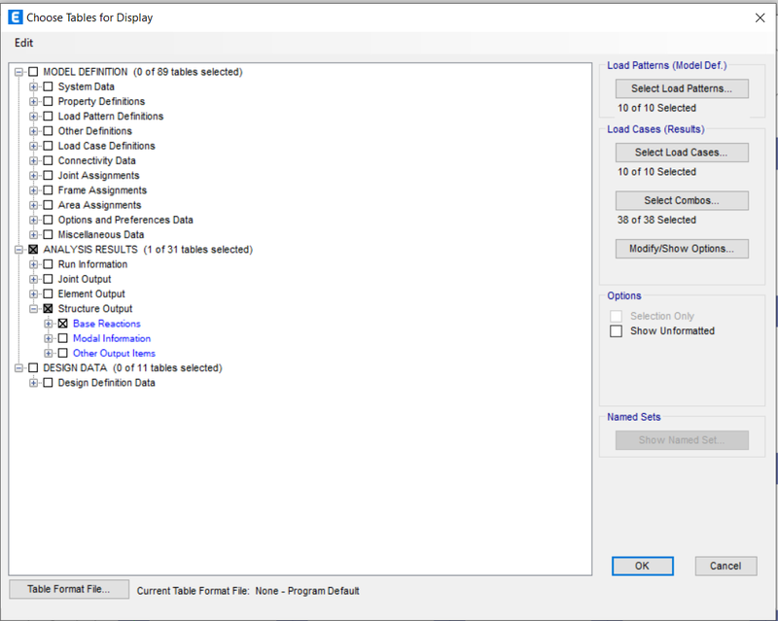The image size is (778, 621).
Task: Expand the Design Definition Data node
Action: pos(33,383)
